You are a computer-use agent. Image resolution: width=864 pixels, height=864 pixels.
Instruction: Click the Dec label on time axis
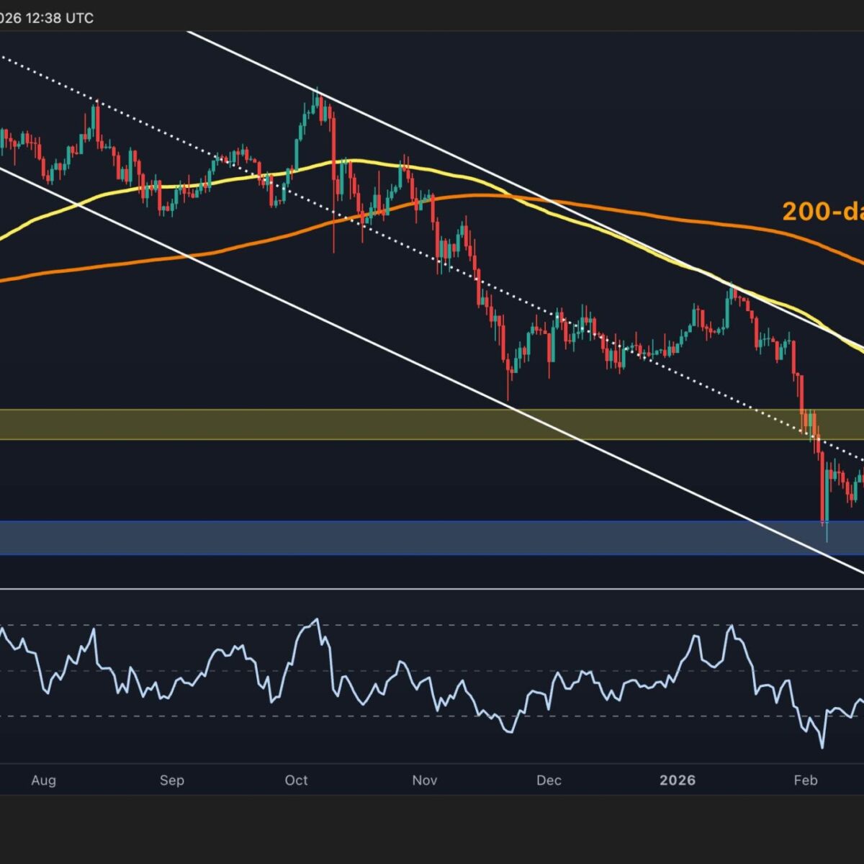[549, 780]
